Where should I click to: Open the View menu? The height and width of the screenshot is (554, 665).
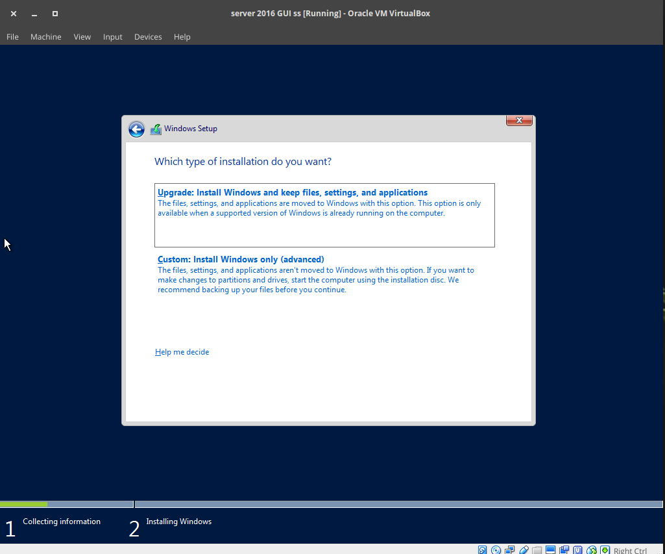(82, 37)
